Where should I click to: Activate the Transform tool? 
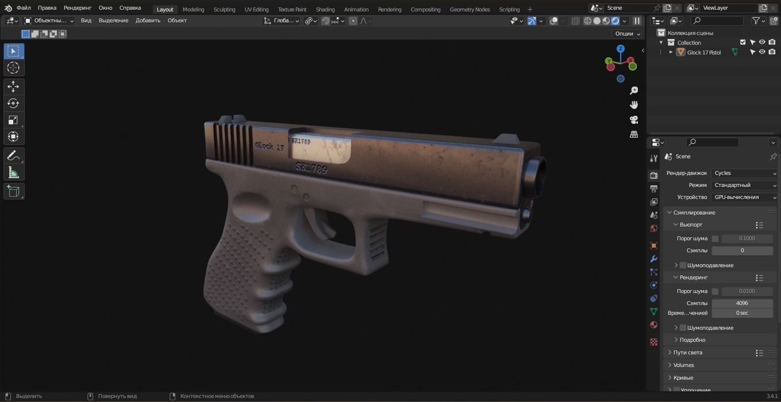pos(14,136)
